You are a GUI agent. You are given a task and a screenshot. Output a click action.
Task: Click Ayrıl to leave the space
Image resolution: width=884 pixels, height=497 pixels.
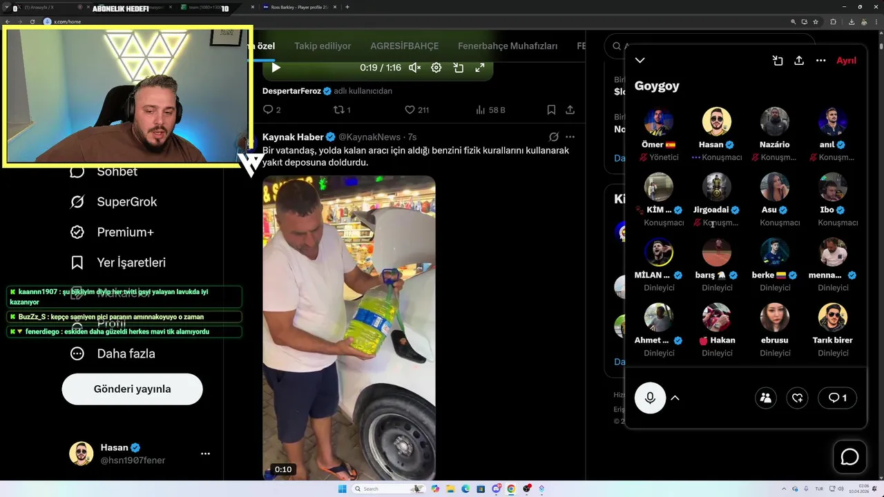[x=846, y=61]
